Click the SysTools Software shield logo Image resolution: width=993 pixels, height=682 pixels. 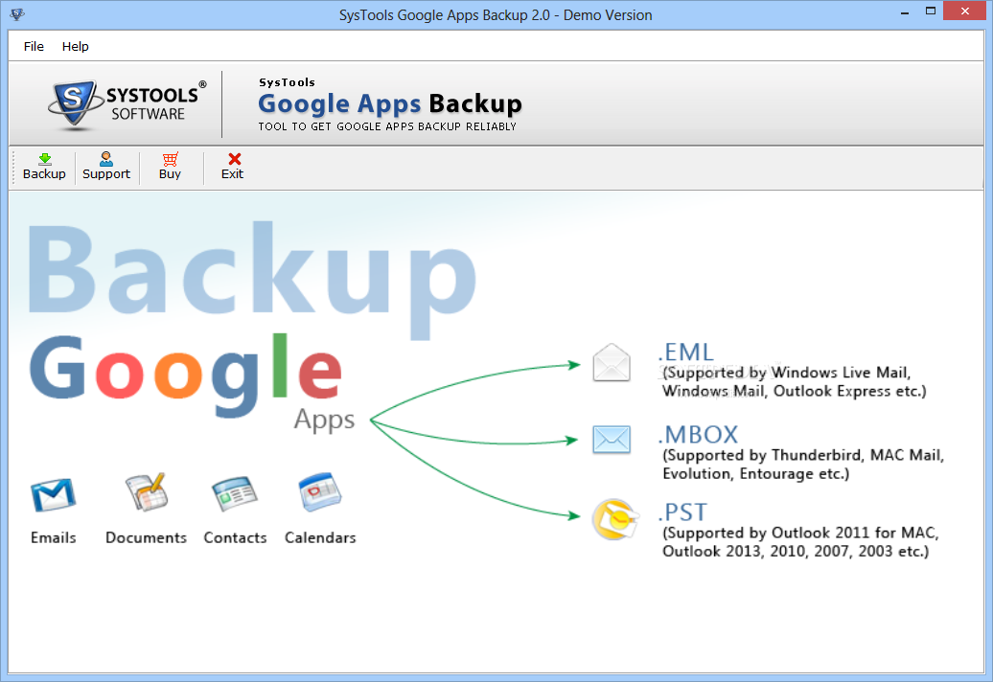[75, 104]
